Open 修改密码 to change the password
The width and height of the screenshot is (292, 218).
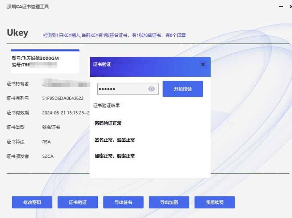coord(32,202)
